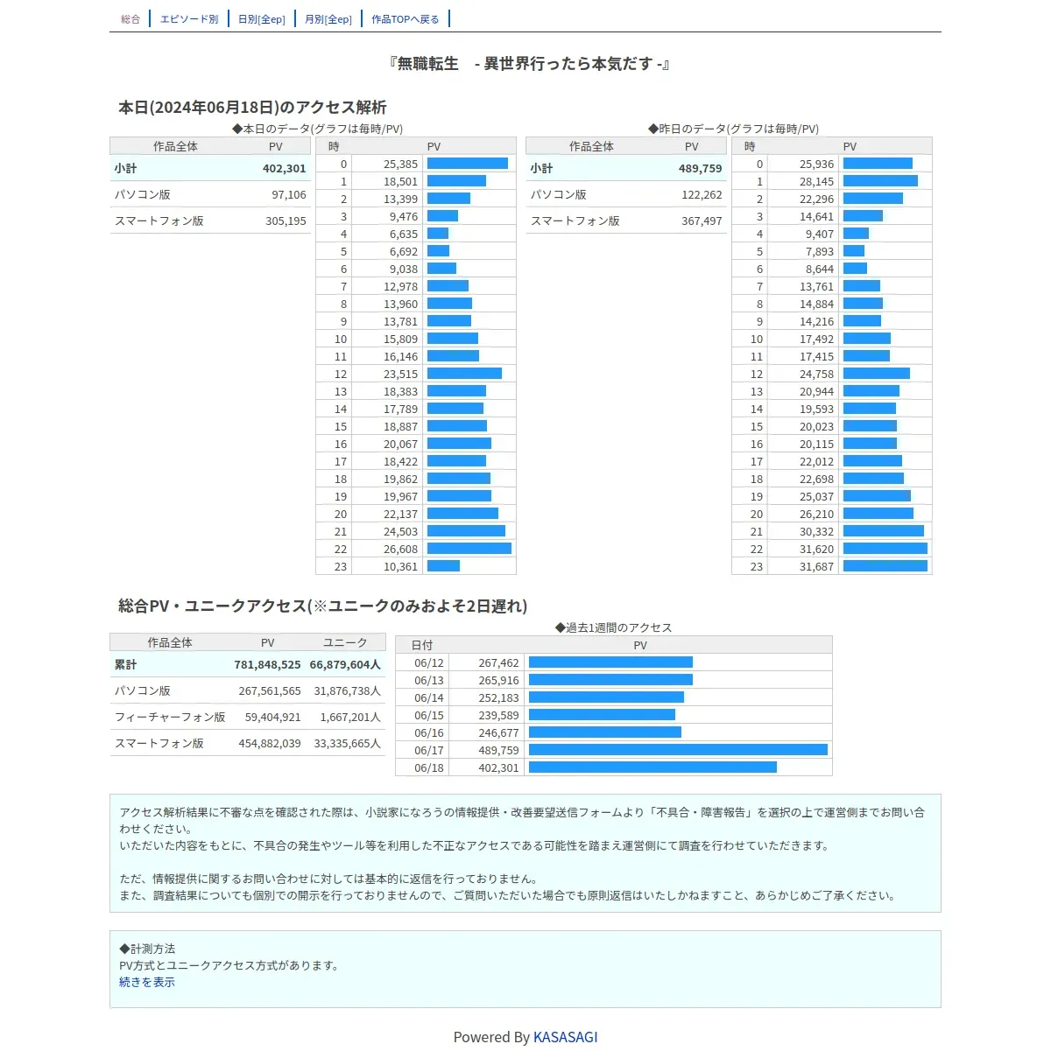Click cumulative スマートフォン版 PV 454,882,039

coord(270,743)
